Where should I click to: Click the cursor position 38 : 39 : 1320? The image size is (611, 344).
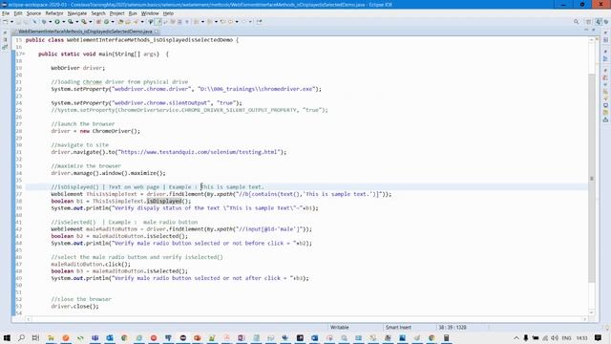[x=453, y=328]
